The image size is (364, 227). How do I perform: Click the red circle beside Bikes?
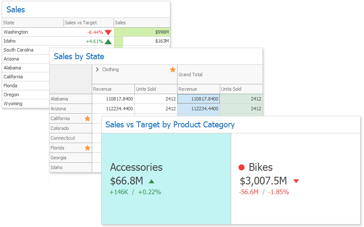tap(242, 167)
